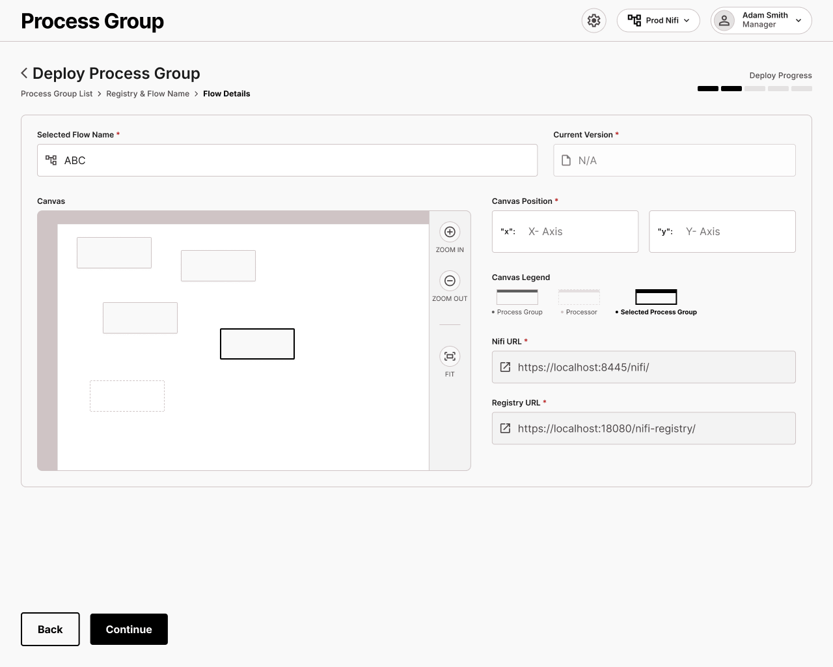The height and width of the screenshot is (667, 833).
Task: Focus the Y- Axis input field
Action: coord(722,231)
